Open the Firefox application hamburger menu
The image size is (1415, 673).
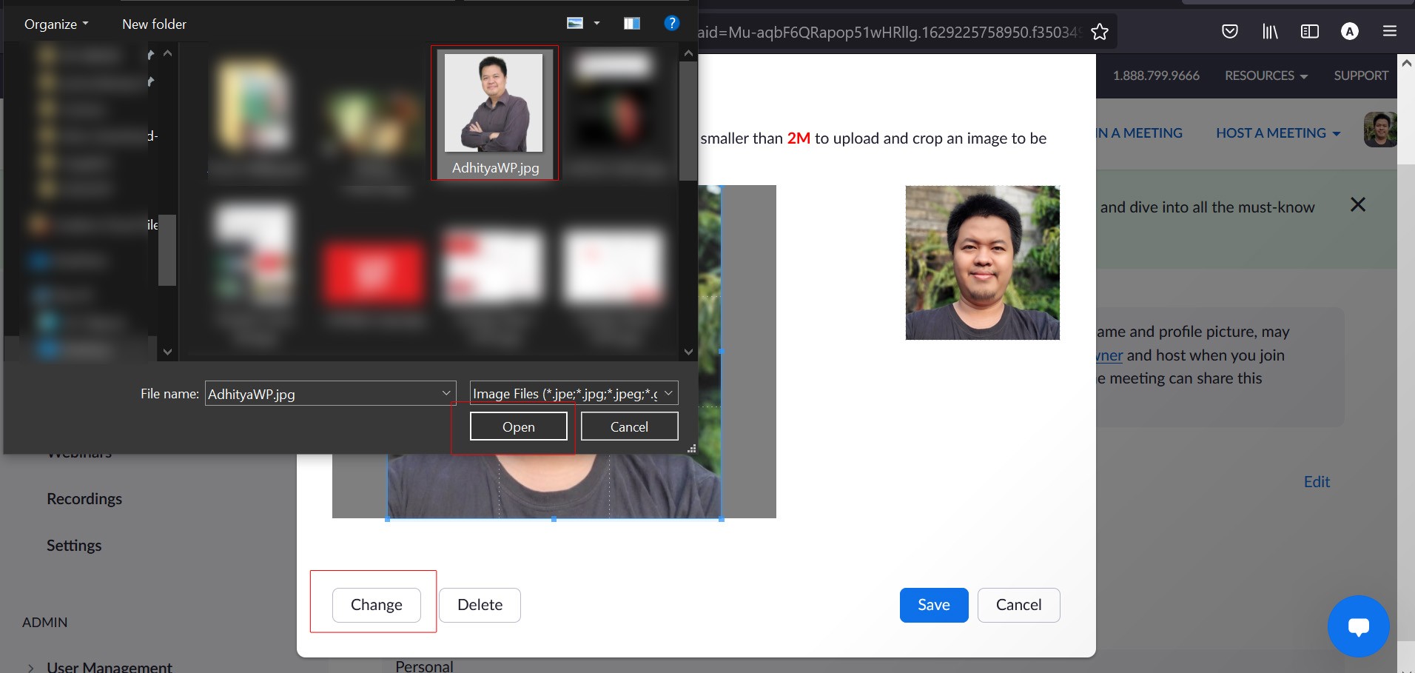click(x=1390, y=31)
